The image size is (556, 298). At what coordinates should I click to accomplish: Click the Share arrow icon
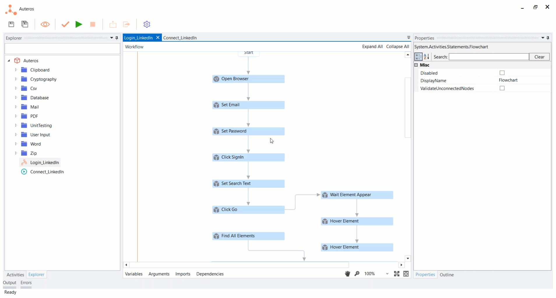point(126,24)
